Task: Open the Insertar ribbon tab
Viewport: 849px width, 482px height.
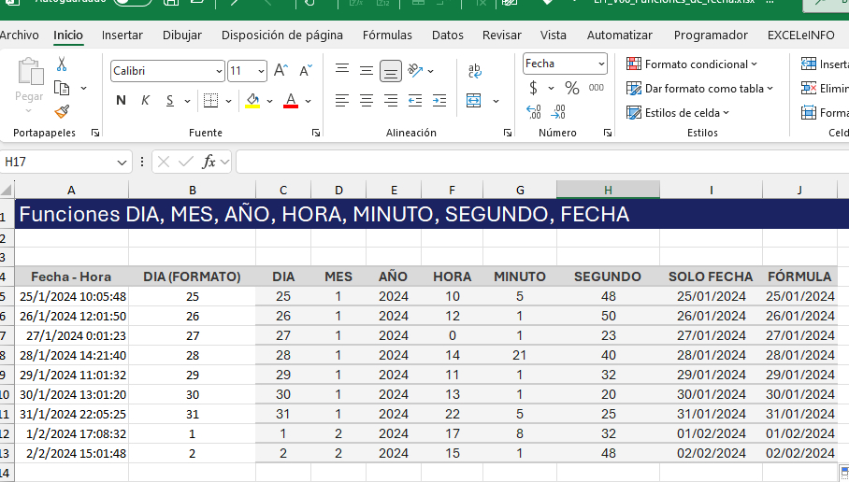Action: (x=122, y=35)
